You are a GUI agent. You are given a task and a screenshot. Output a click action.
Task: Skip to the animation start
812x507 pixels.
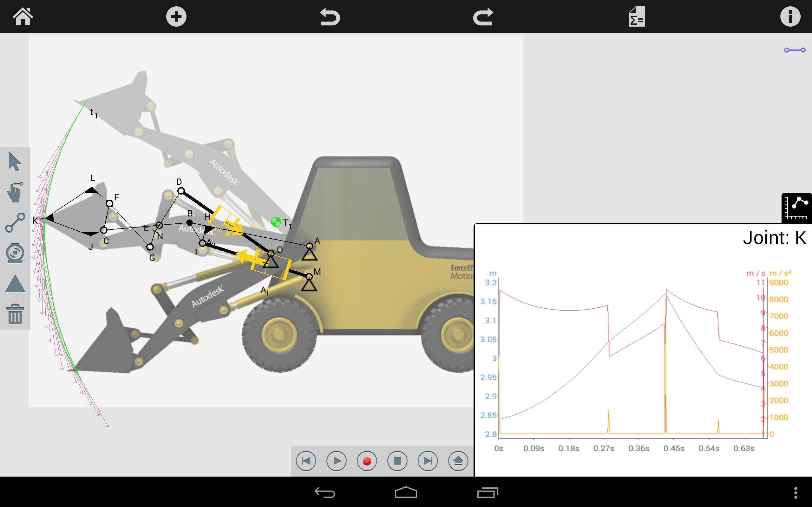click(x=306, y=461)
